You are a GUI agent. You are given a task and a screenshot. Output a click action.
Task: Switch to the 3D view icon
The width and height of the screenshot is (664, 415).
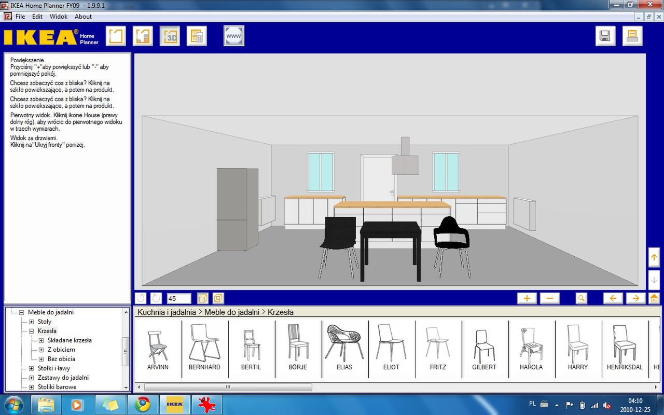[x=170, y=36]
